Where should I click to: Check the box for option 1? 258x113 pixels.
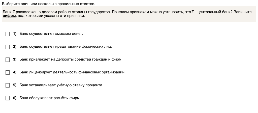pyautogui.click(x=8, y=34)
